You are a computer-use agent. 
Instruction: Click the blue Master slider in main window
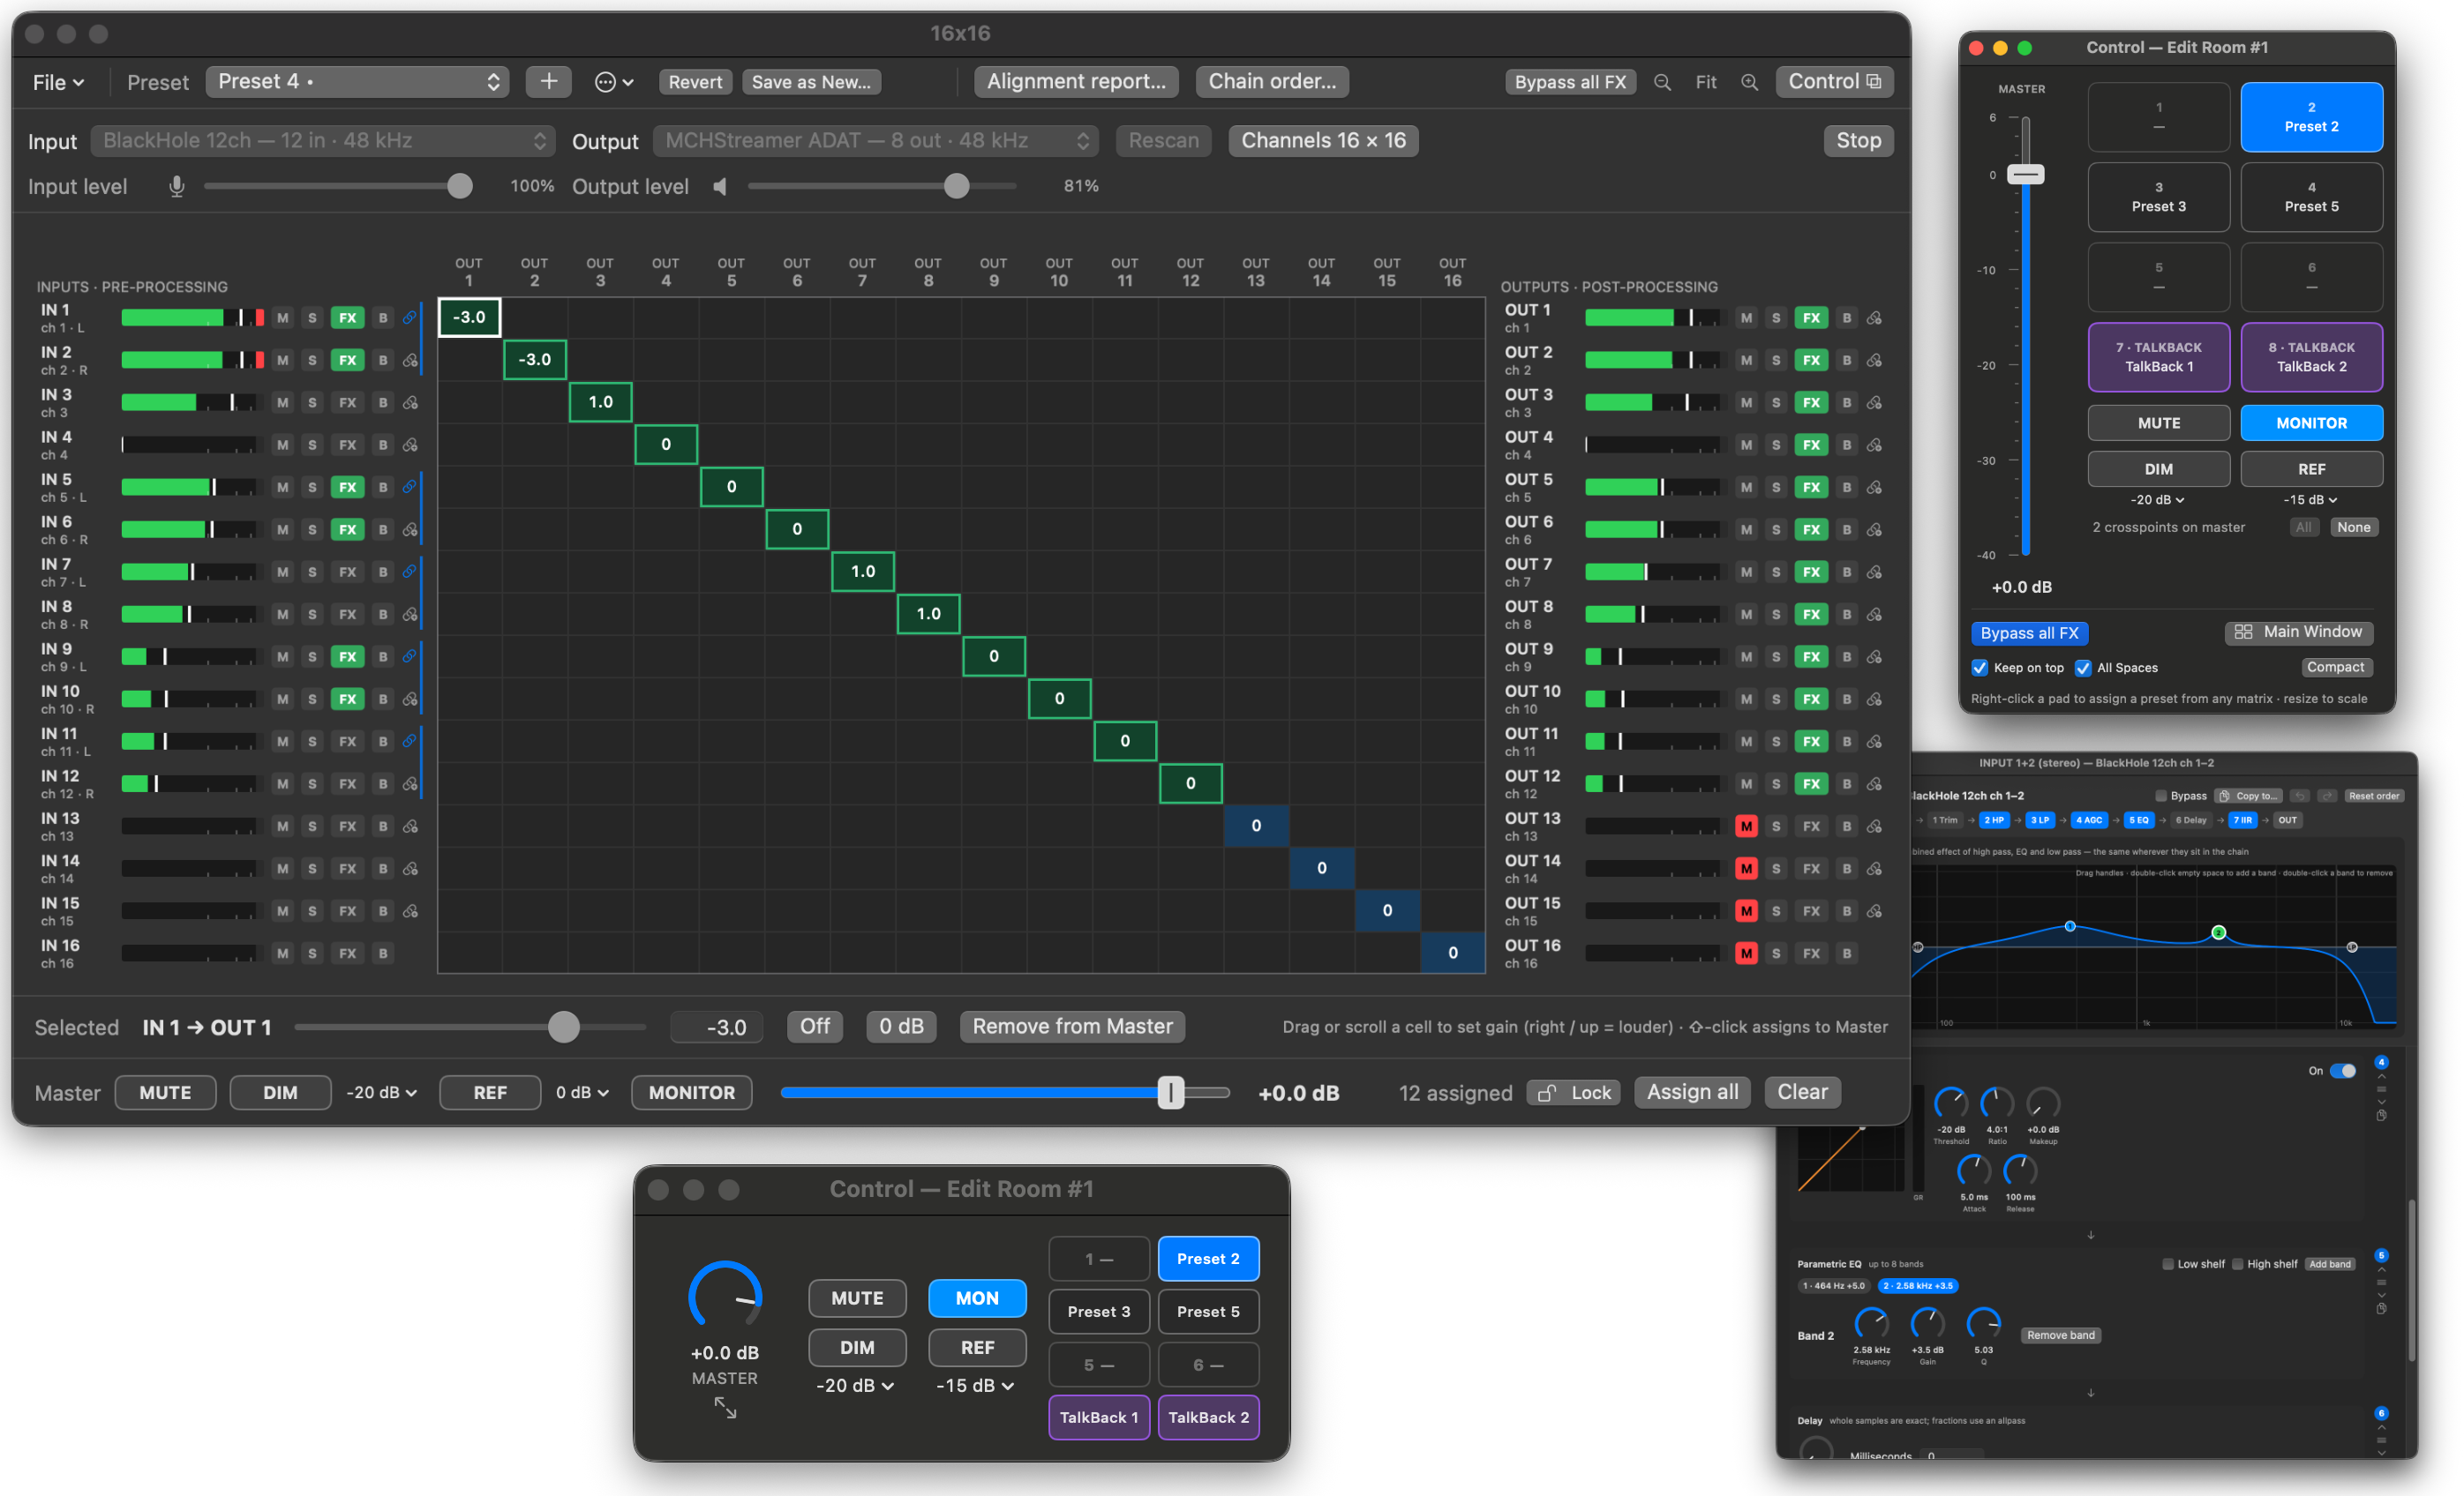click(1005, 1092)
